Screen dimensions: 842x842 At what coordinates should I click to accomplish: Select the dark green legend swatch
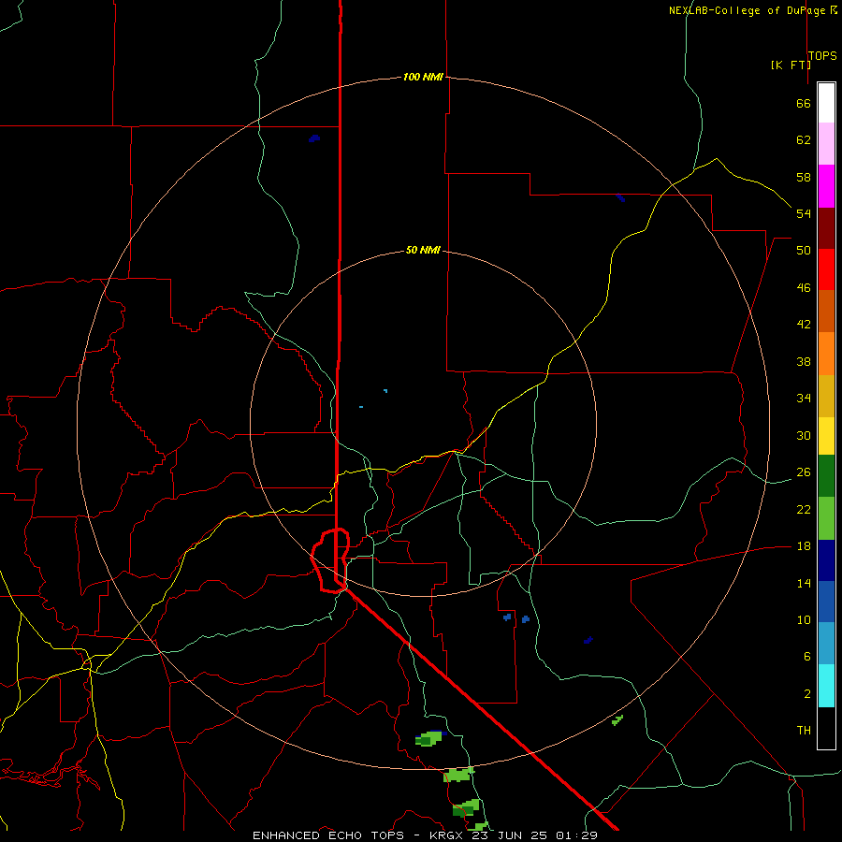point(826,475)
